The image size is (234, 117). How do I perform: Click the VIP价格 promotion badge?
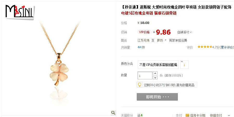pyautogui.click(x=144, y=32)
